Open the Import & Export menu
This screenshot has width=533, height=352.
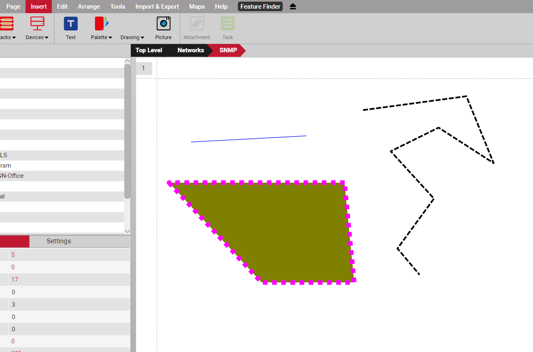(x=157, y=7)
